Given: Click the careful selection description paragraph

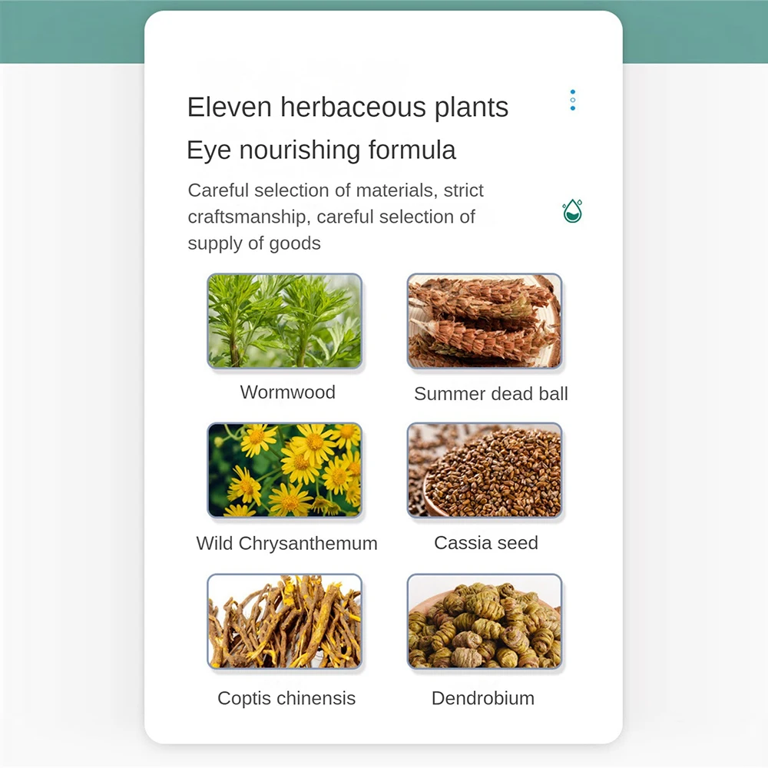Looking at the screenshot, I should pos(336,217).
